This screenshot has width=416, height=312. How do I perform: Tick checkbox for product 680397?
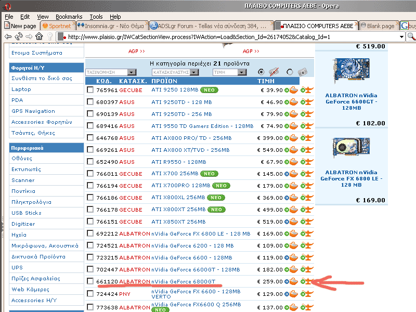[90, 101]
